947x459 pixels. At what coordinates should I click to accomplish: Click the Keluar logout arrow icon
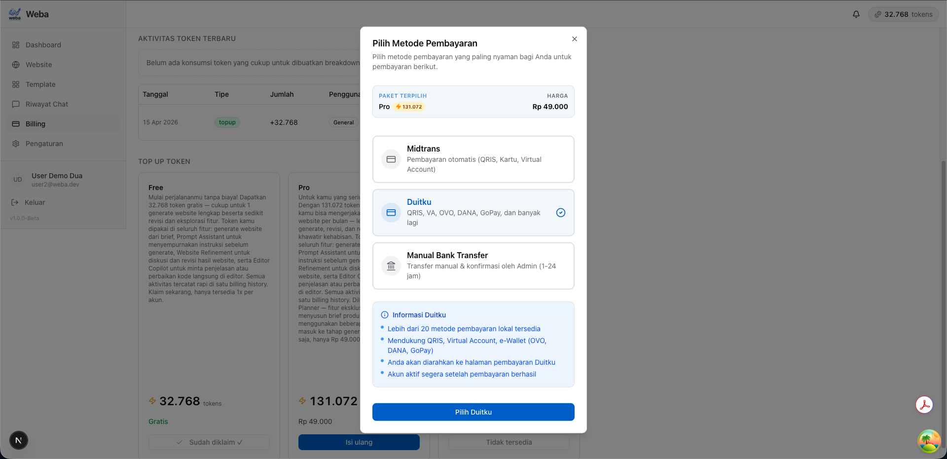click(x=15, y=202)
